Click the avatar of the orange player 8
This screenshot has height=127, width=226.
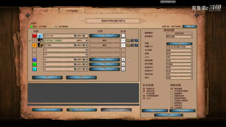pos(40,45)
